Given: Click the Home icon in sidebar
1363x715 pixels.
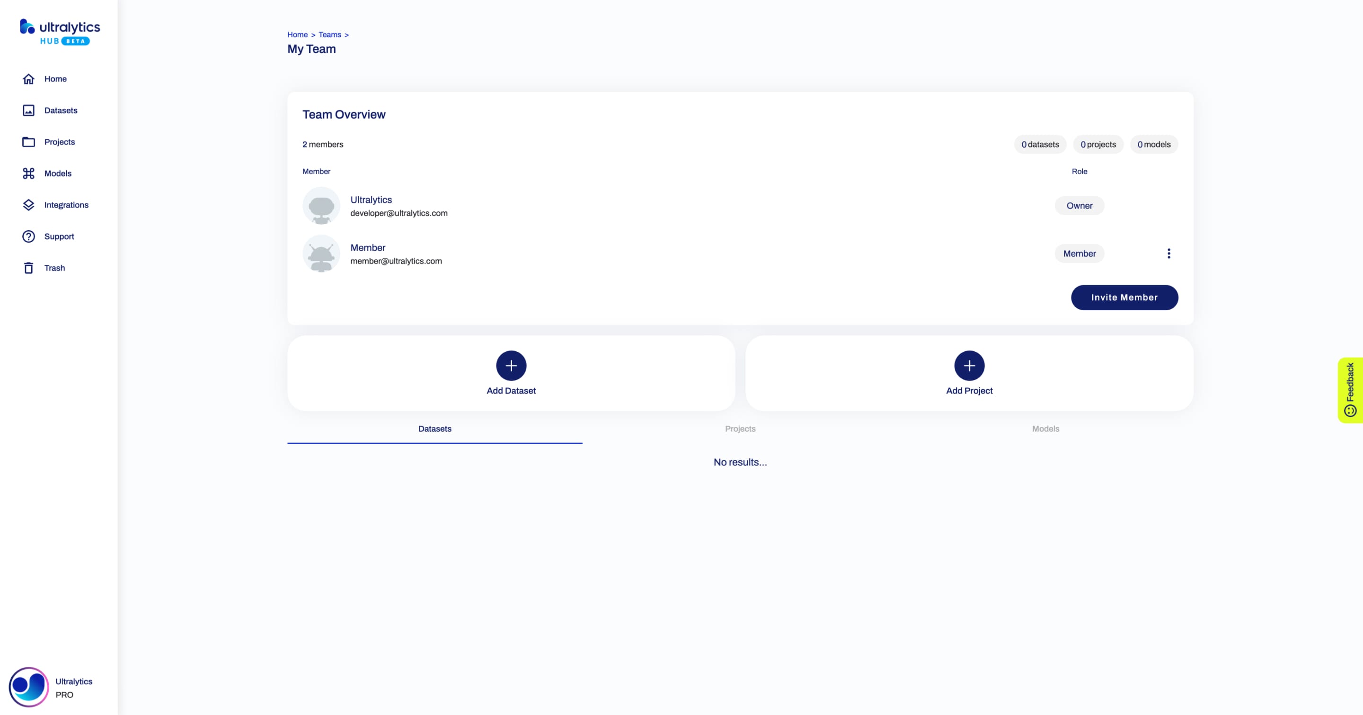Looking at the screenshot, I should [28, 78].
